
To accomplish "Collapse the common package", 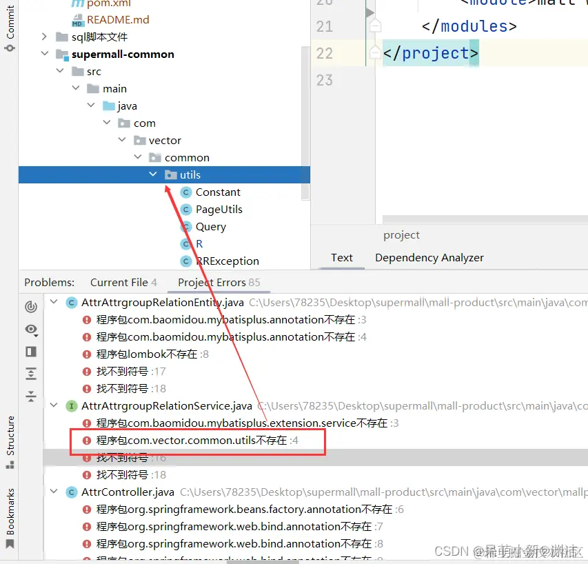I will (x=138, y=157).
